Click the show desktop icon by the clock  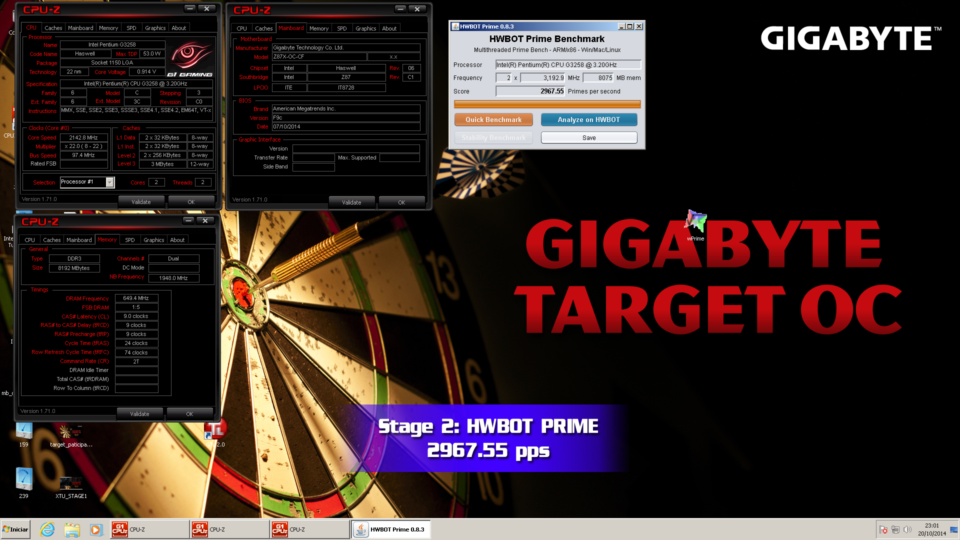point(954,529)
